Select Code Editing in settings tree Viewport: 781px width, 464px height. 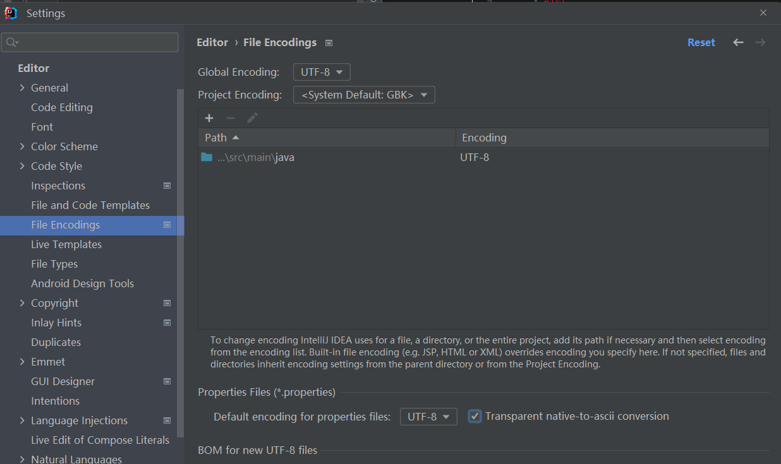click(x=62, y=107)
